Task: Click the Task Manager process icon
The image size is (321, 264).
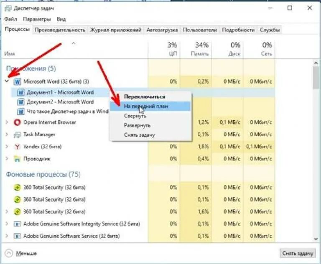Action: point(17,135)
